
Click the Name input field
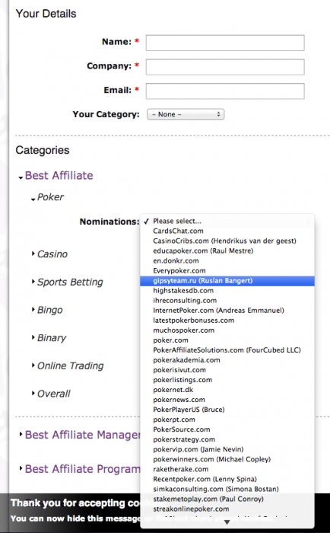point(225,43)
